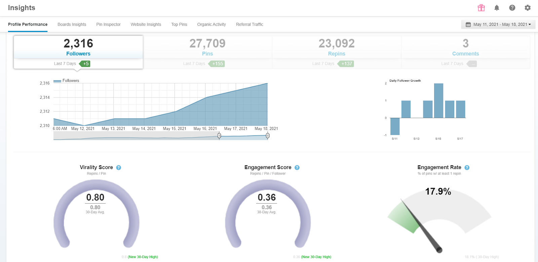The image size is (538, 262).
Task: Open the pink gift box icon
Action: [x=481, y=8]
